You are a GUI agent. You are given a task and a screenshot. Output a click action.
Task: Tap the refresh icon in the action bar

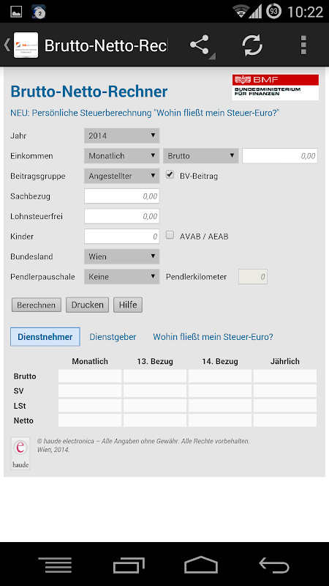coord(252,45)
